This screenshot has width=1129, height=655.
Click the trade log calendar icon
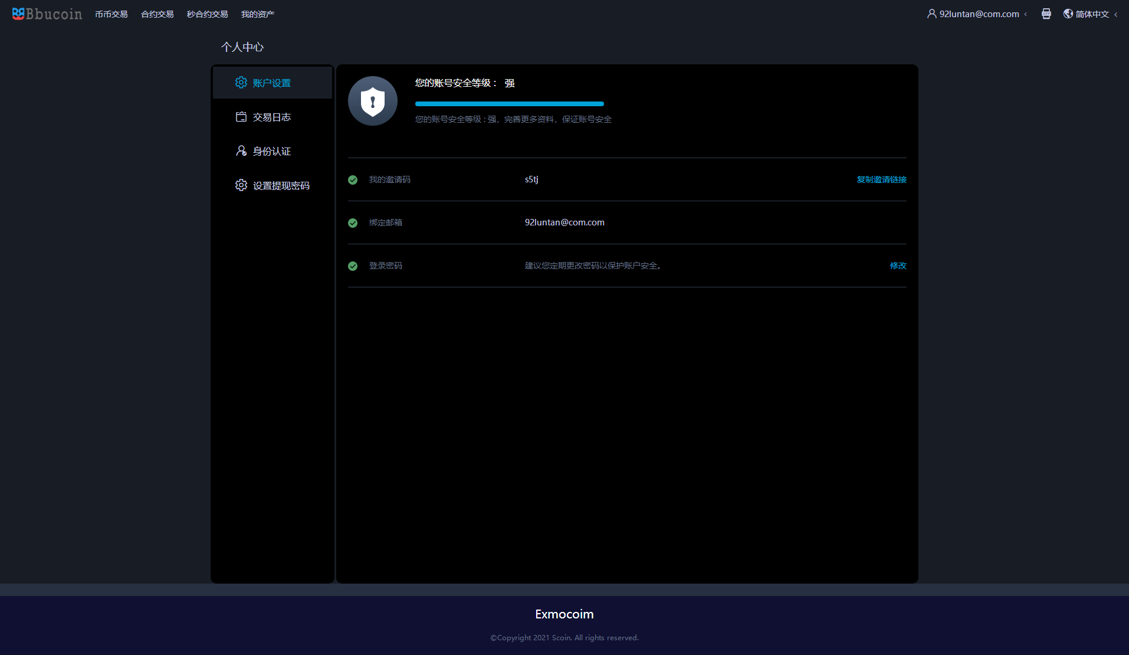tap(241, 117)
